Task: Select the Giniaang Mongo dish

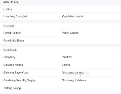Action: pyautogui.click(x=13, y=65)
